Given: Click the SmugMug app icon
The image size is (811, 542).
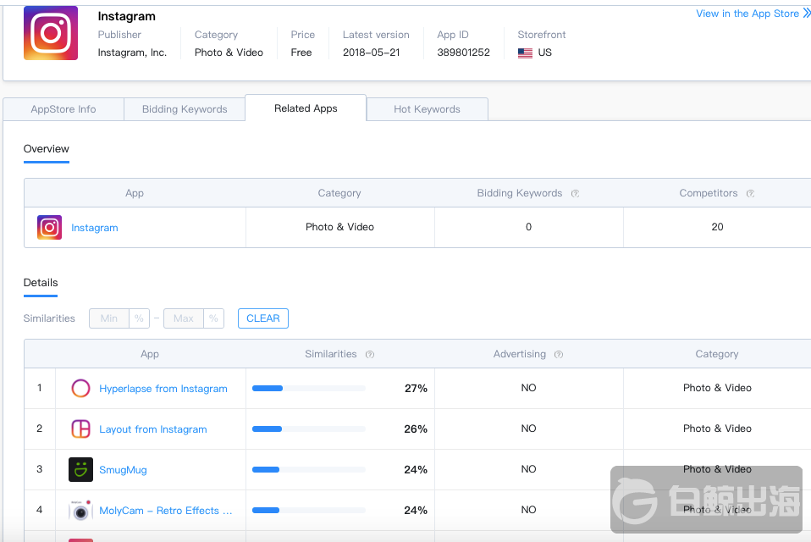Looking at the screenshot, I should tap(80, 470).
